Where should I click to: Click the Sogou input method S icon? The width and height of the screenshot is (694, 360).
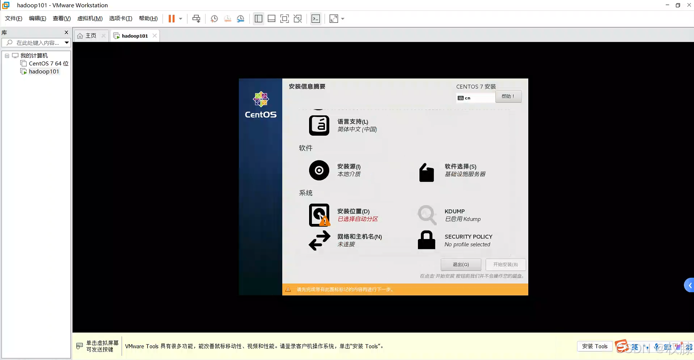tap(622, 346)
